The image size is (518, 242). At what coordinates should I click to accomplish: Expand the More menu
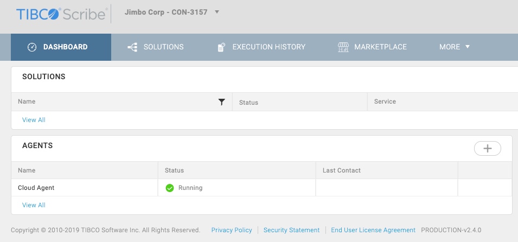click(x=454, y=47)
